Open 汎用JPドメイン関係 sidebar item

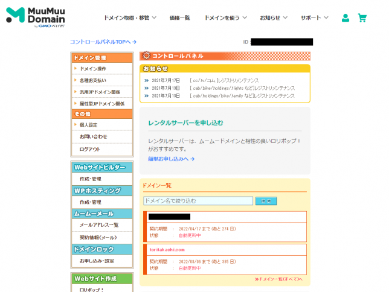100,92
